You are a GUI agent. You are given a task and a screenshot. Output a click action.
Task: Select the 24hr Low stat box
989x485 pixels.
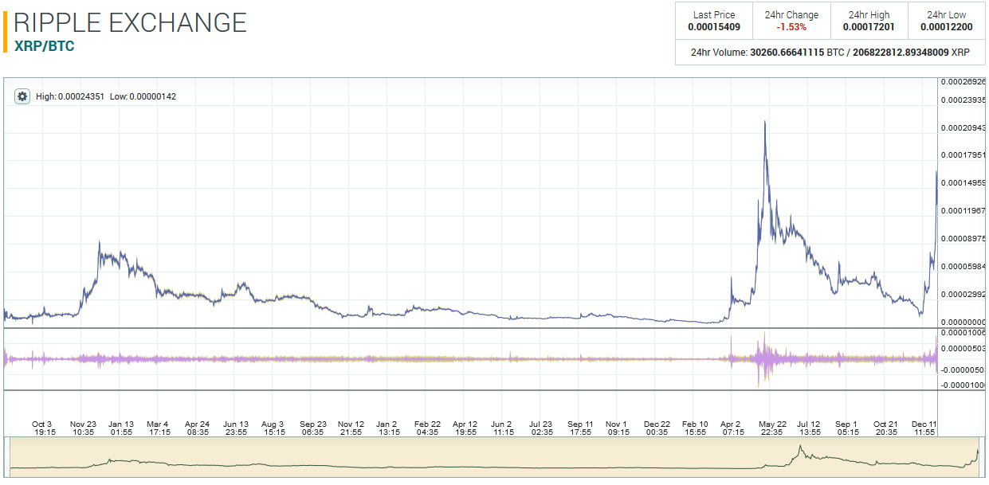pyautogui.click(x=946, y=21)
